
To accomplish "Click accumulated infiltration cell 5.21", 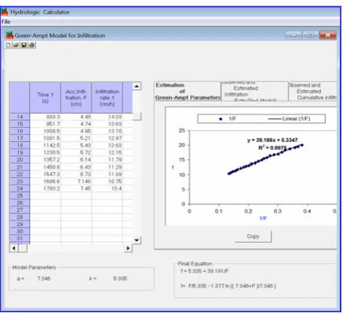I will pos(76,138).
